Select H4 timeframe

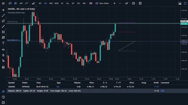point(68,4)
